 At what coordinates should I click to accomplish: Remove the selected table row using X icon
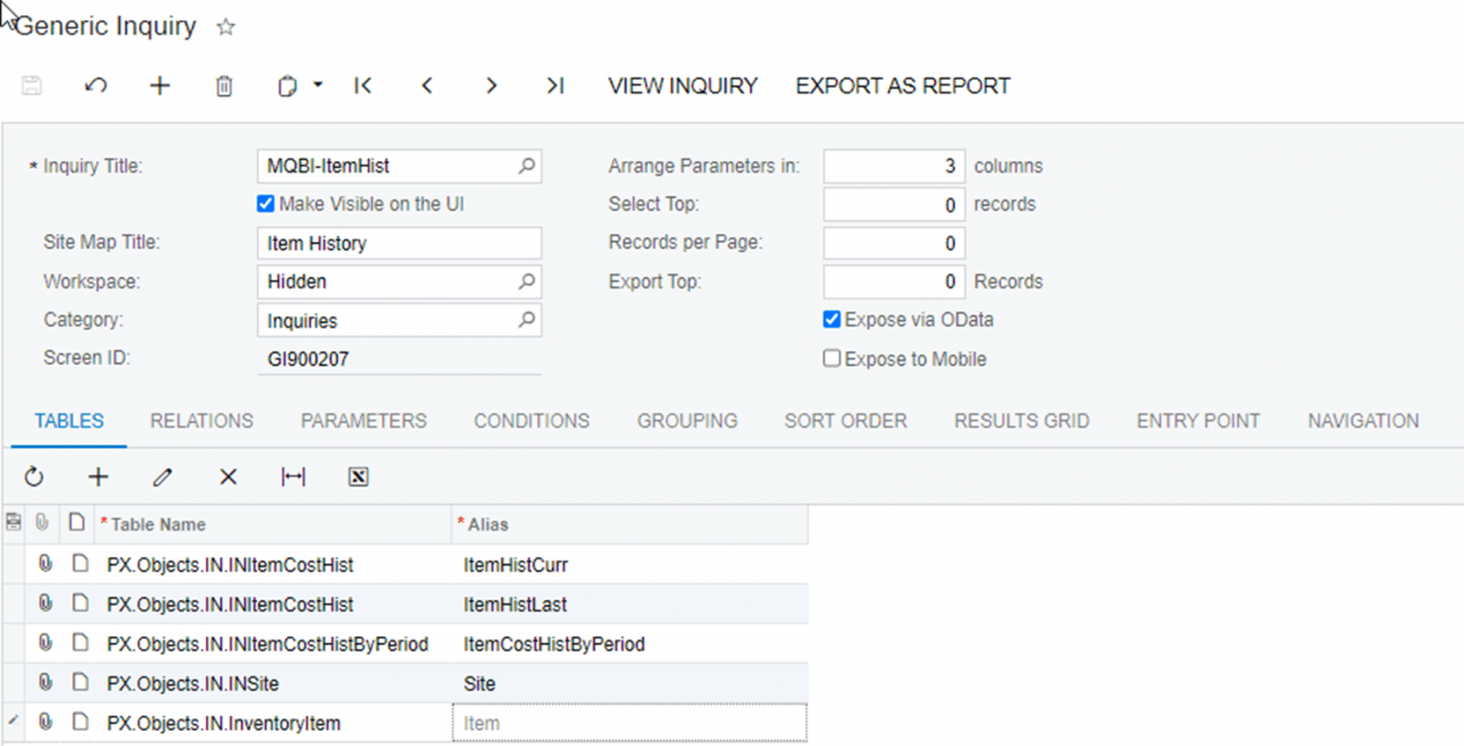tap(227, 476)
